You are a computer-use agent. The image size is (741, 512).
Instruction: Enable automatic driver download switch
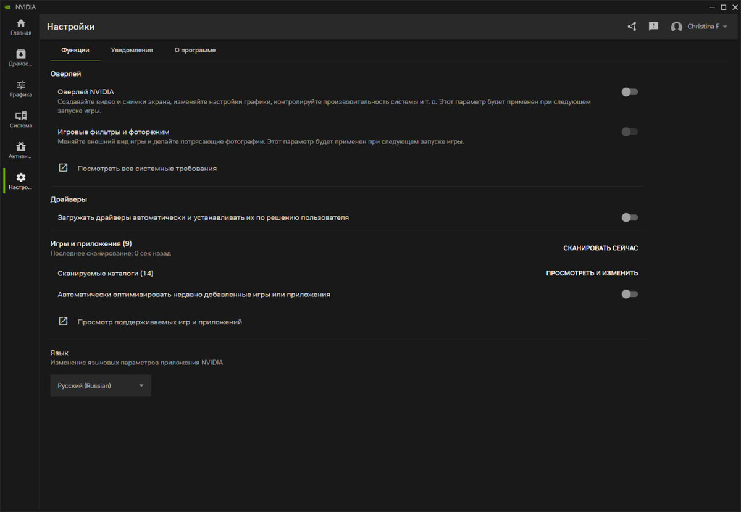pyautogui.click(x=629, y=217)
